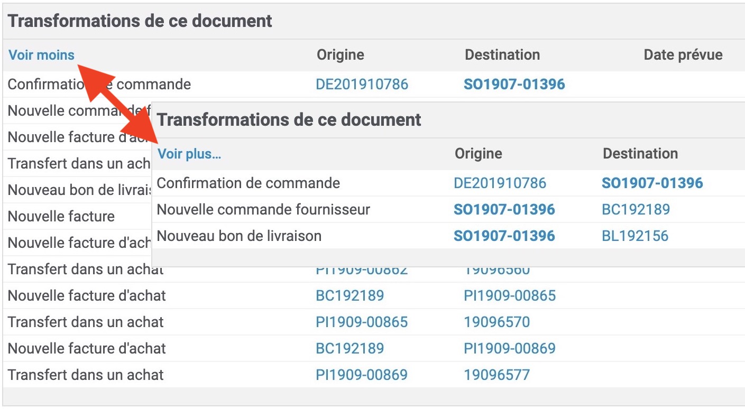
Task: Open DE201910786 origin in front overlay panel
Action: pos(500,183)
